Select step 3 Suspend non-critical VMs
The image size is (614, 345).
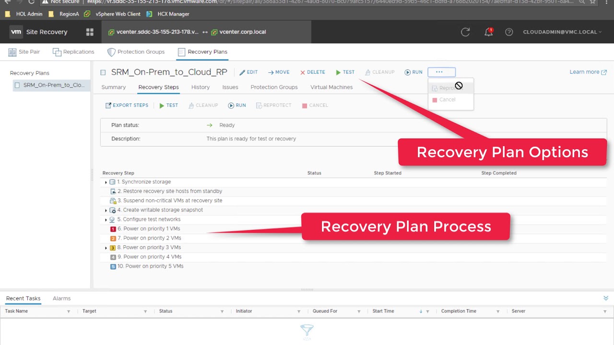click(169, 201)
